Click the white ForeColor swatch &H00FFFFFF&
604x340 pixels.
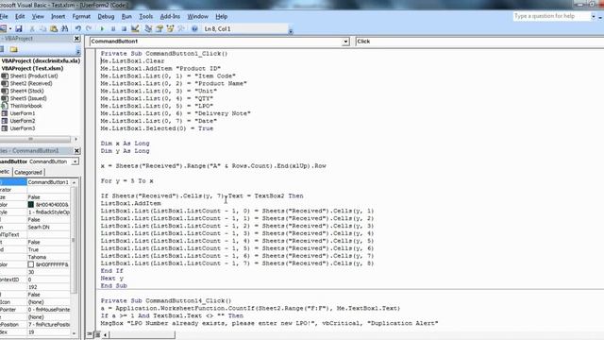[x=31, y=264]
